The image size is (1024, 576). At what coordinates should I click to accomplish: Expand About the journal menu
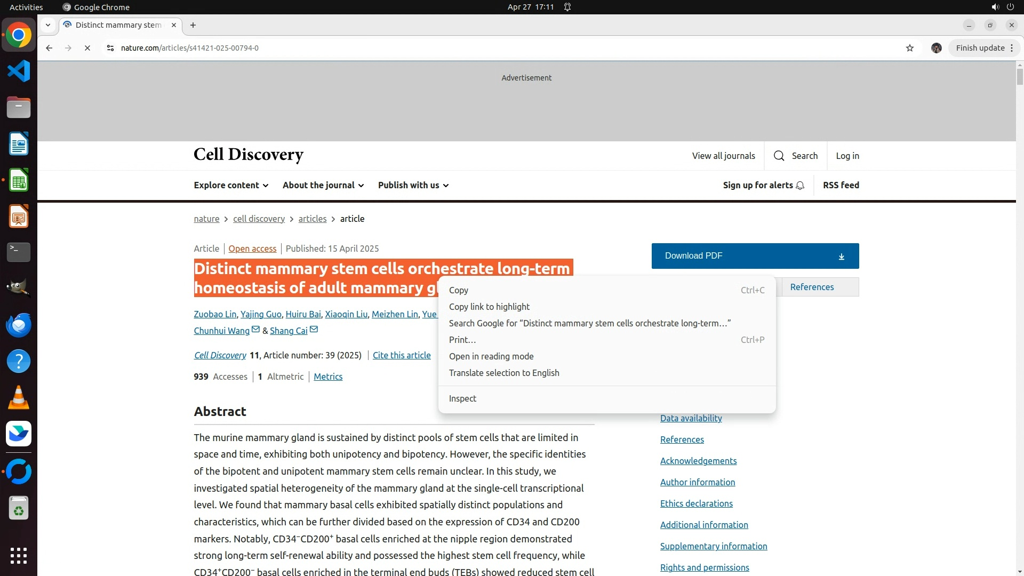coord(323,185)
